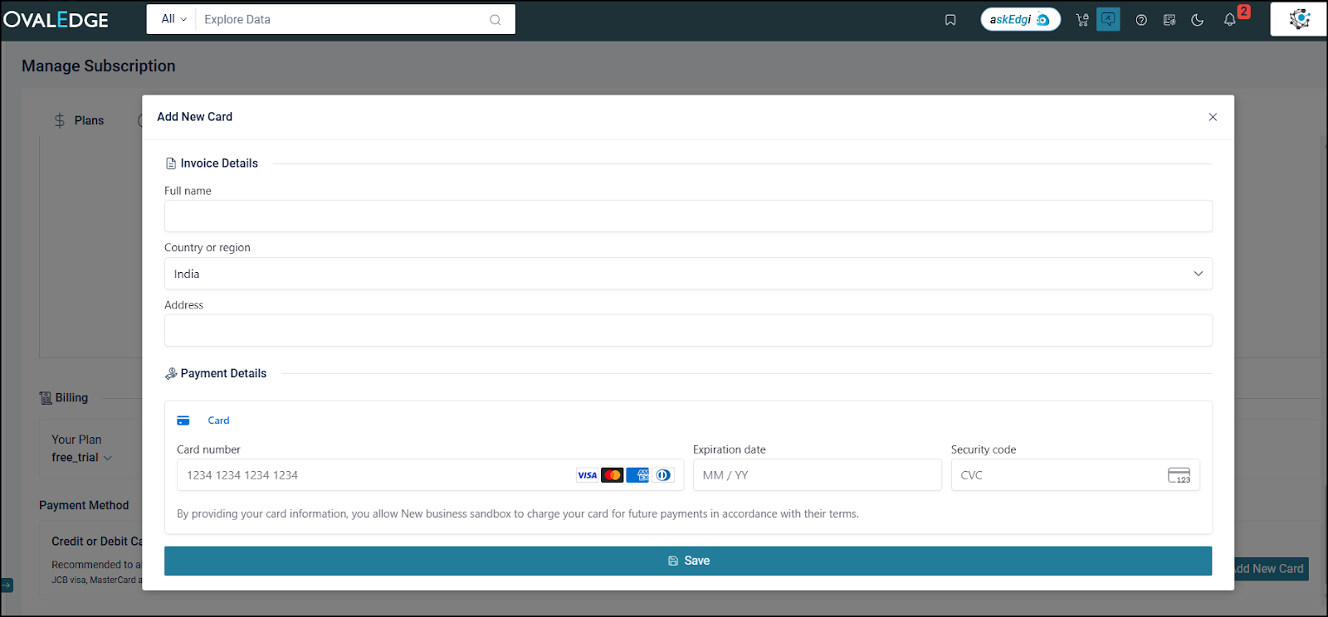The width and height of the screenshot is (1328, 617).
Task: Open the Country or region dropdown
Action: 688,274
